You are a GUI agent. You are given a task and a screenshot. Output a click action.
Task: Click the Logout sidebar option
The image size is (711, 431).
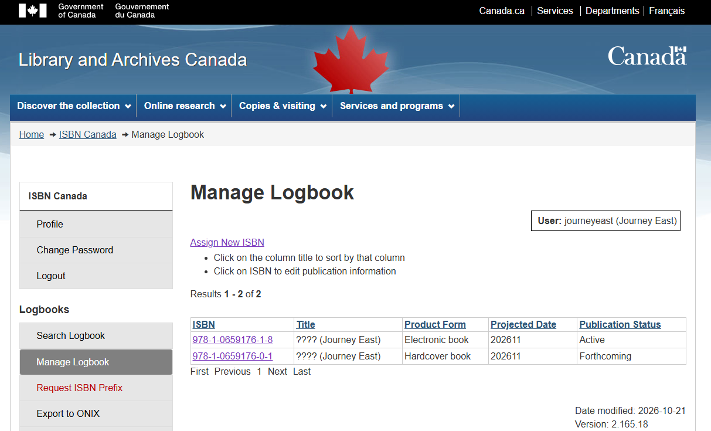(96, 276)
